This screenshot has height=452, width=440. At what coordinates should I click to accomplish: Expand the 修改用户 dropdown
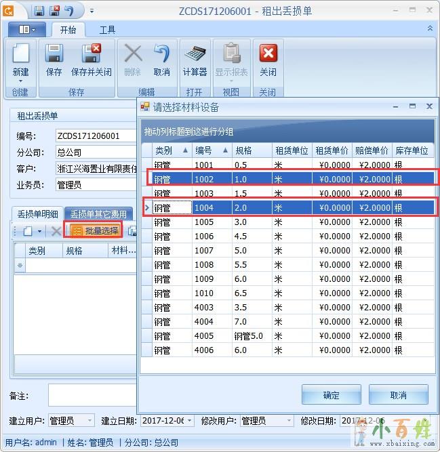pyautogui.click(x=289, y=421)
